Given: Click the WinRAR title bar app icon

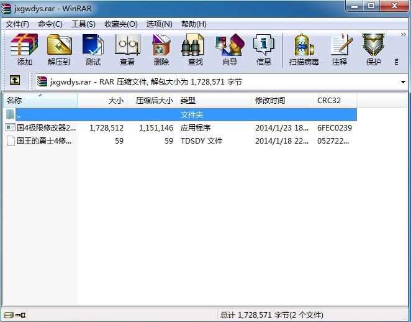Looking at the screenshot, I should click(6, 8).
